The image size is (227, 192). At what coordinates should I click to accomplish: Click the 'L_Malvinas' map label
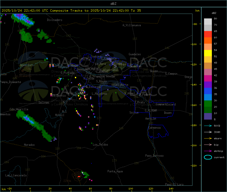click(99, 94)
